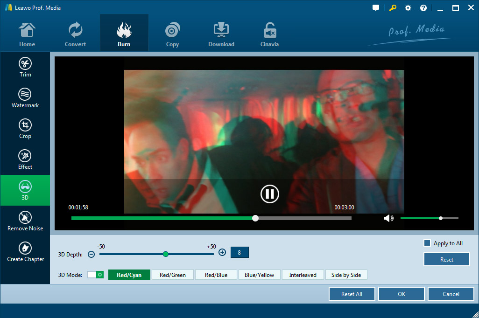This screenshot has width=479, height=318.
Task: Choose Side by Side 3D mode
Action: click(x=346, y=275)
